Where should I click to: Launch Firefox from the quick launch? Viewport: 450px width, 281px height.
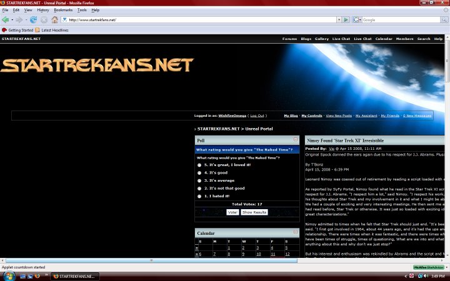tap(37, 277)
